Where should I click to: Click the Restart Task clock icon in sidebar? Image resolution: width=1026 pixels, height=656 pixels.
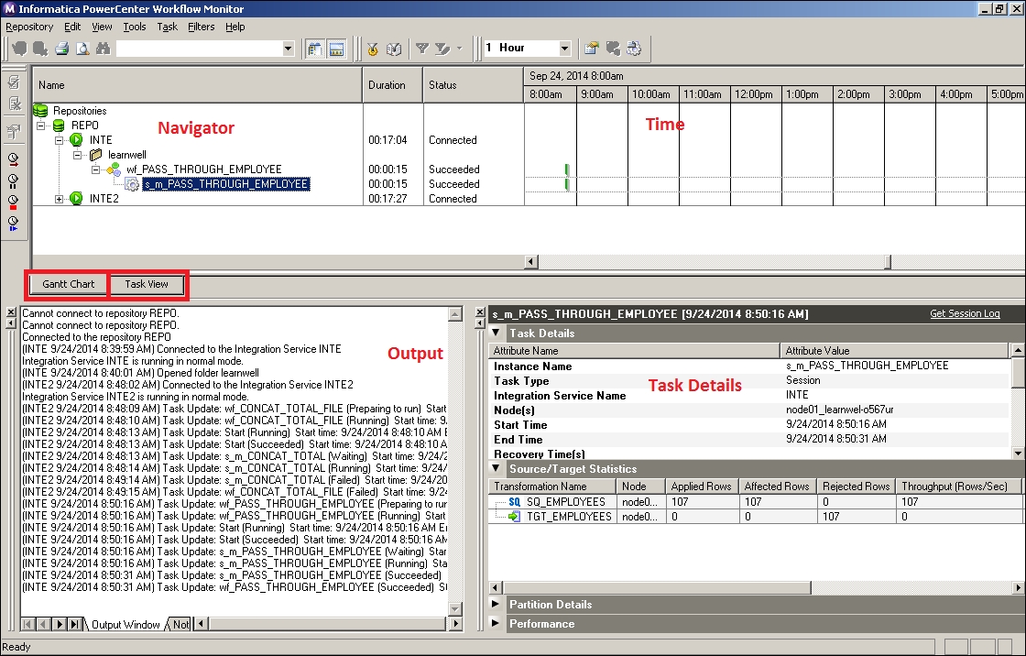point(13,159)
